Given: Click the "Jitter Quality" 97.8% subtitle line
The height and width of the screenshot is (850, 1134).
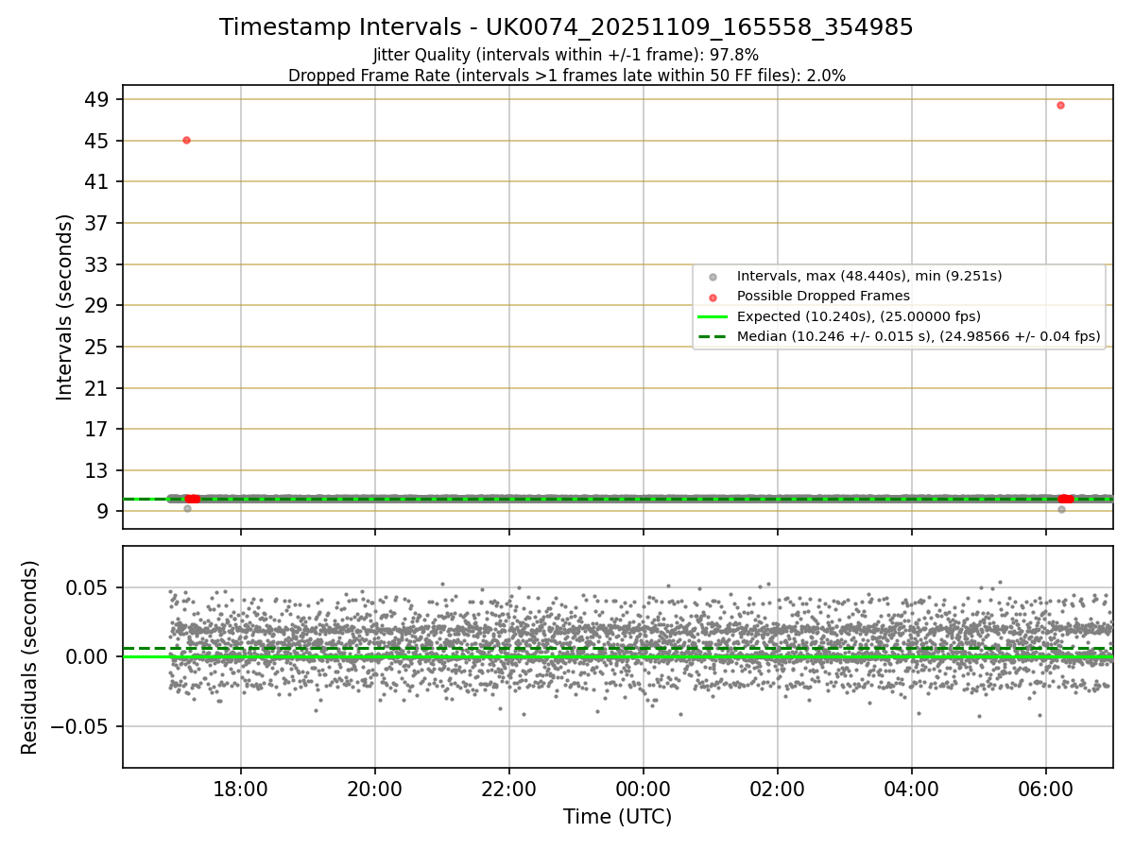Looking at the screenshot, I should pyautogui.click(x=566, y=55).
